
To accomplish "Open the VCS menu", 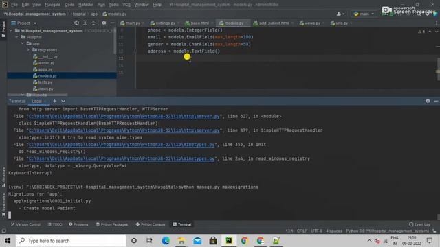I will [x=126, y=5].
